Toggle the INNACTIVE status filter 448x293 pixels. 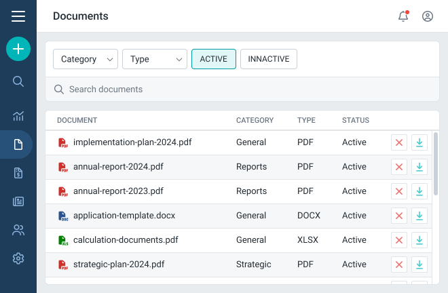tap(269, 59)
